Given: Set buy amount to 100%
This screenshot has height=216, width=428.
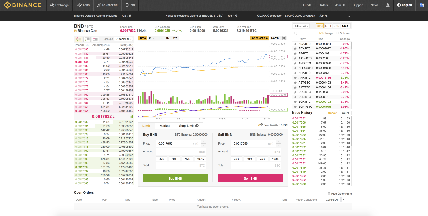Looking at the screenshot, I should click(200, 159).
